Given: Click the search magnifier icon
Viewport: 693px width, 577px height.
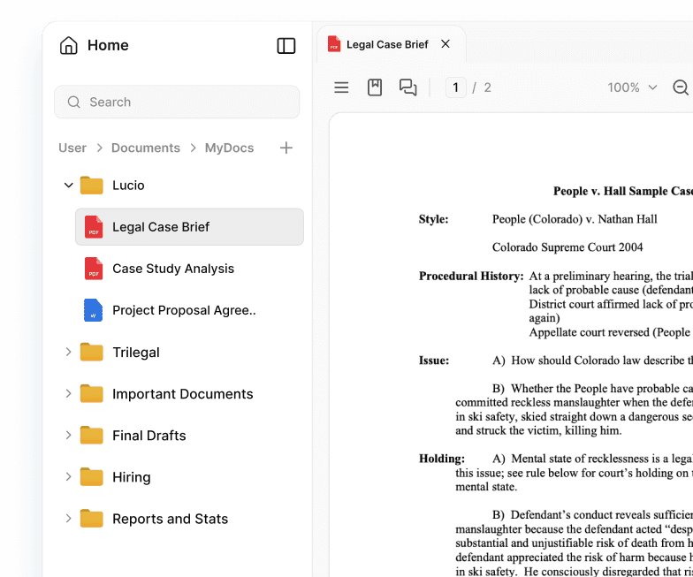Looking at the screenshot, I should (x=74, y=102).
